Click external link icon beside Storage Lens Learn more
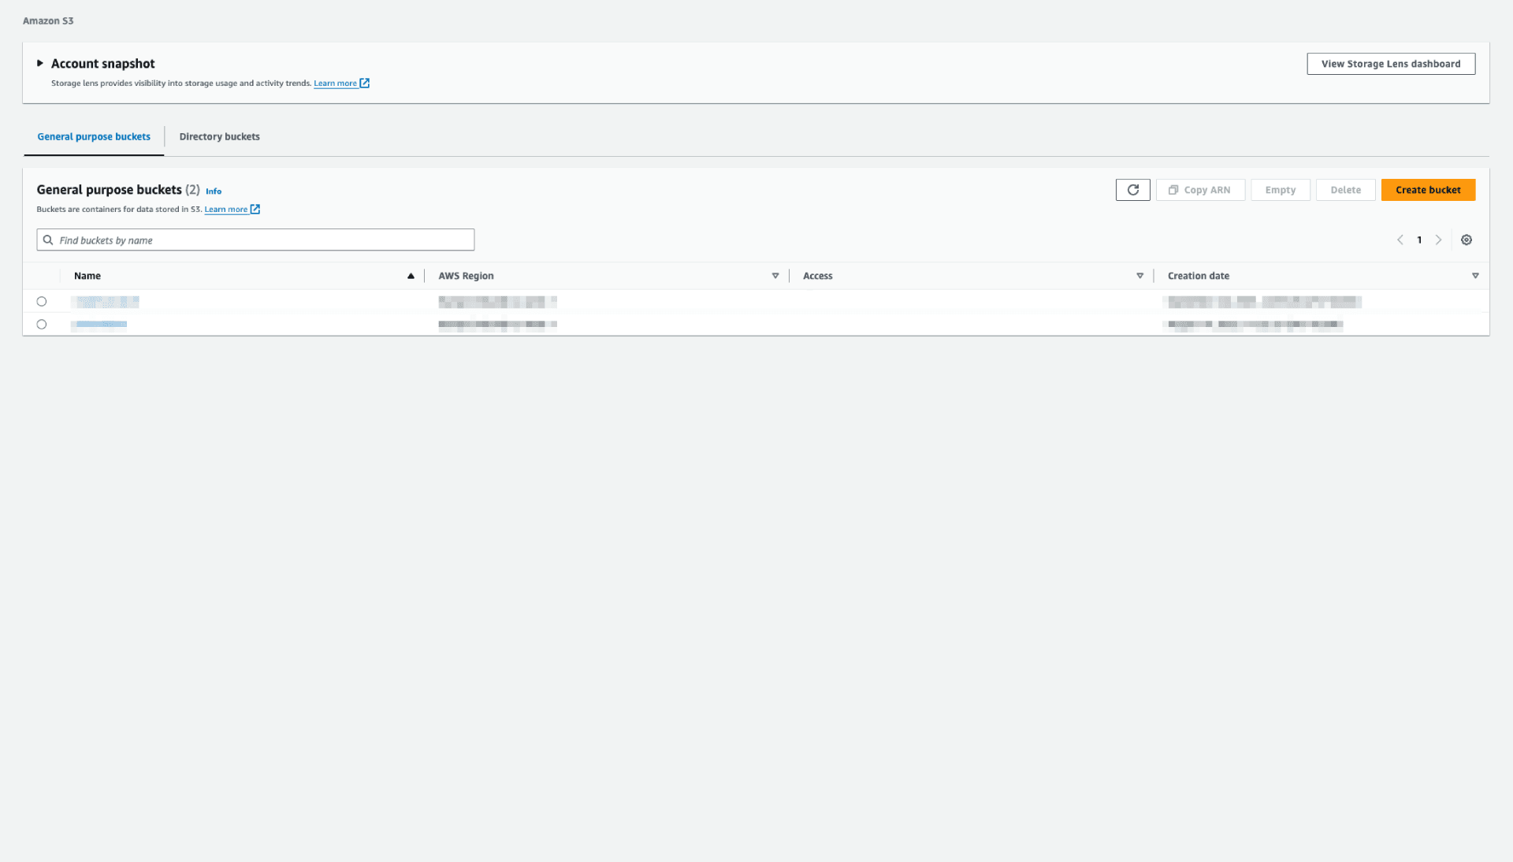Viewport: 1513px width, 862px height. point(364,83)
